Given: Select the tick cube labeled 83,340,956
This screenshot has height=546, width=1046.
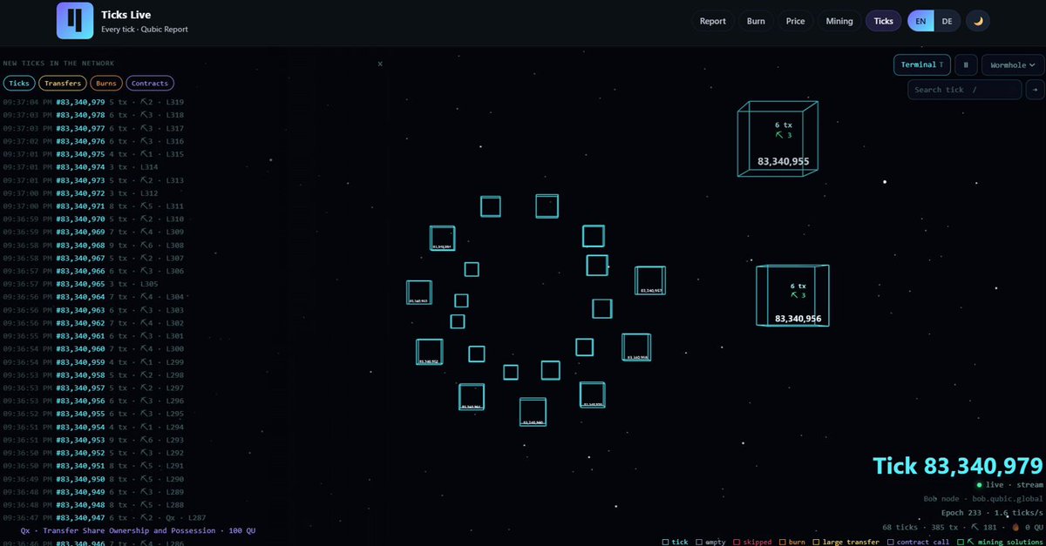Looking at the screenshot, I should point(791,296).
